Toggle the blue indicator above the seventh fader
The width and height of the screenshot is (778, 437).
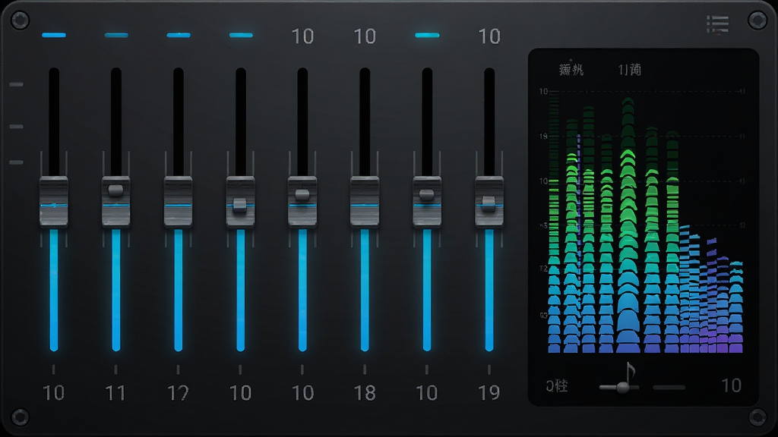coord(427,35)
